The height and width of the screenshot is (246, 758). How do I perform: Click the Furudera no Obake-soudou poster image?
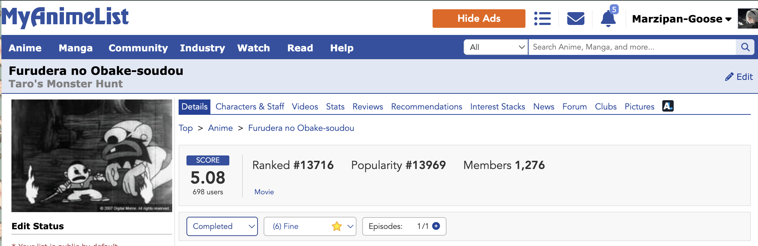point(92,155)
